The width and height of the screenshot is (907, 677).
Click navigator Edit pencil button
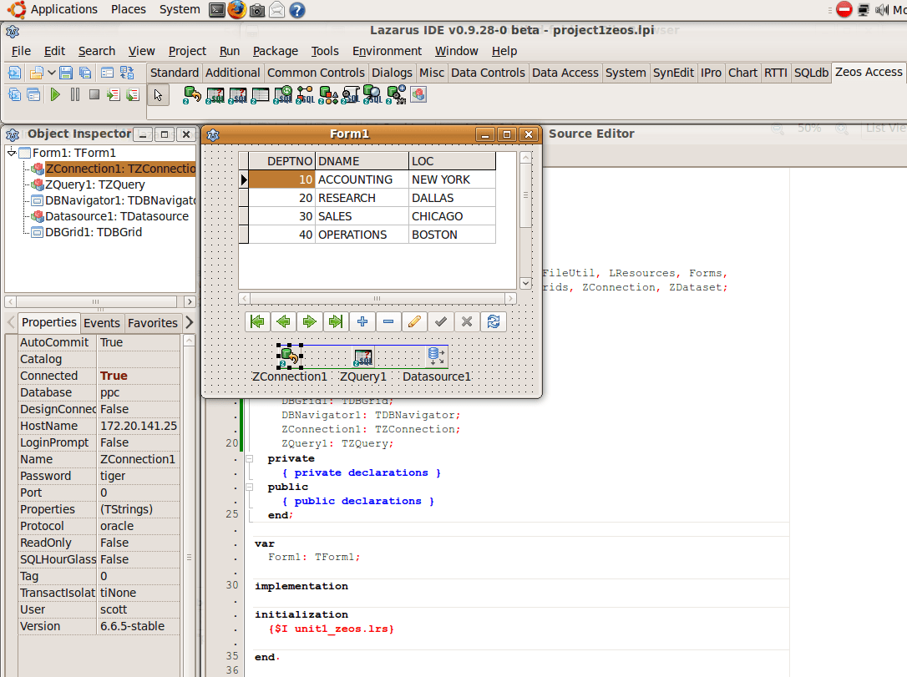coord(415,322)
